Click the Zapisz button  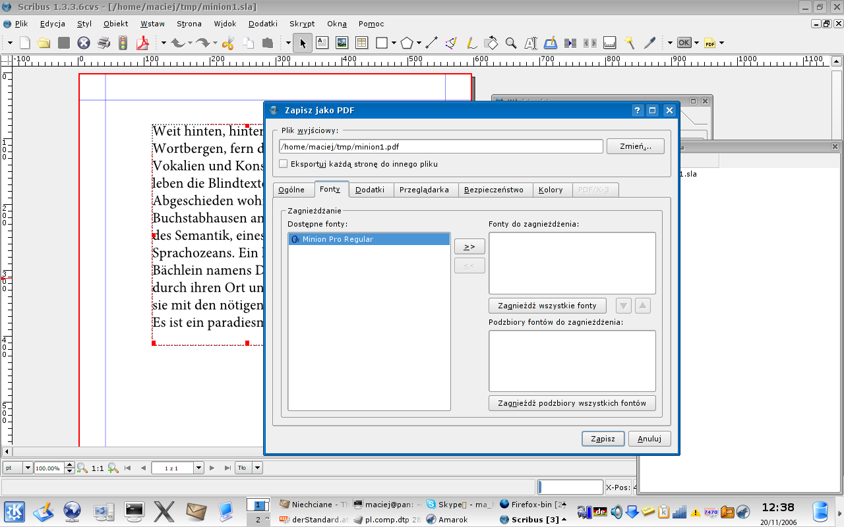pos(603,439)
